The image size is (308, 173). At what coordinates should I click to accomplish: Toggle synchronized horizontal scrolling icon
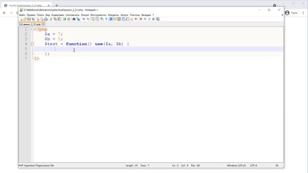97,19
